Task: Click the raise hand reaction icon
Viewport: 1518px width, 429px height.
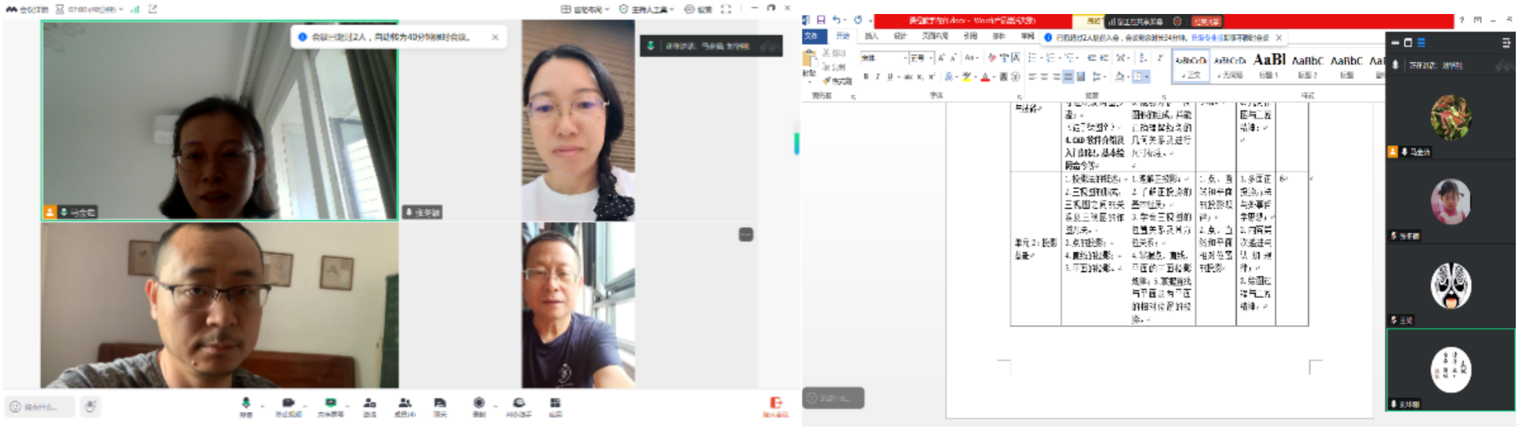Action: coord(90,406)
